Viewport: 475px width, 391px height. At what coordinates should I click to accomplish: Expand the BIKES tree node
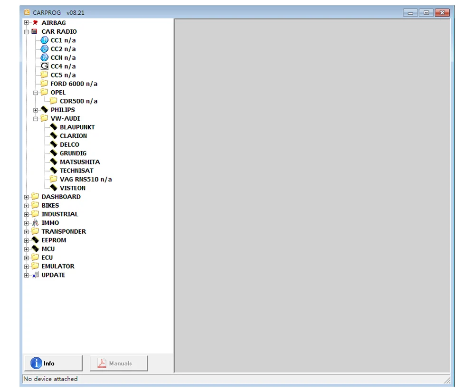click(26, 206)
